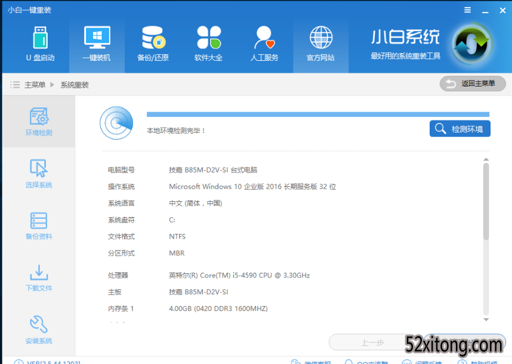Go to the 备份资料 step
Viewport: 512px width, 364px height.
39,226
